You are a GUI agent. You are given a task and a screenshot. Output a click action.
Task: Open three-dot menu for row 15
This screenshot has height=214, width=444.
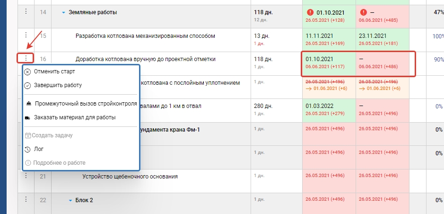[27, 36]
